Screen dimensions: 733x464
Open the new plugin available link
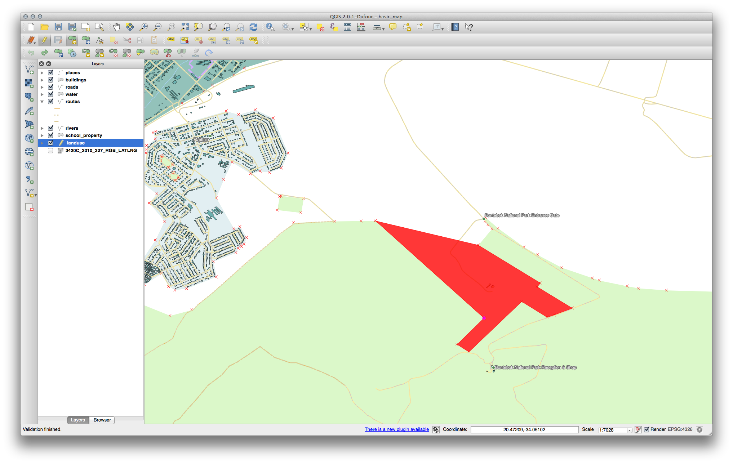(x=396, y=429)
